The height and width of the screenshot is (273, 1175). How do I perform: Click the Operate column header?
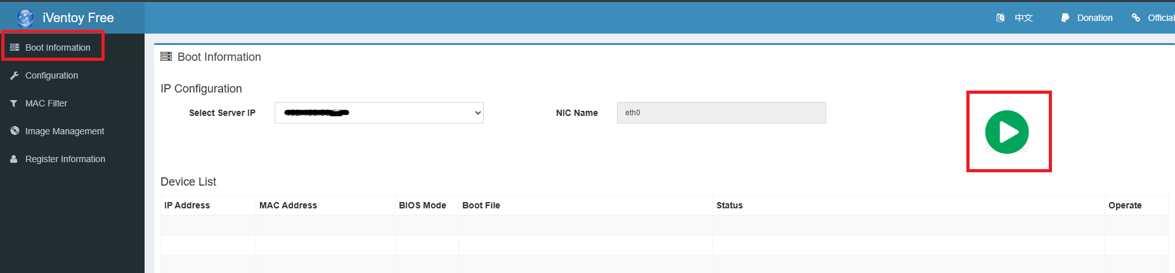1125,205
